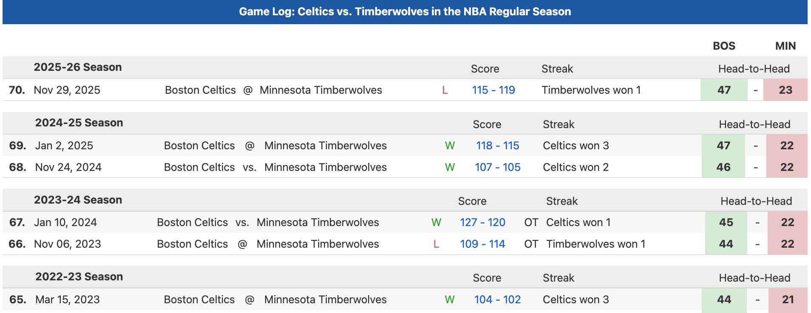This screenshot has width=811, height=313.
Task: Click the 2022-23 Season header
Action: point(79,277)
